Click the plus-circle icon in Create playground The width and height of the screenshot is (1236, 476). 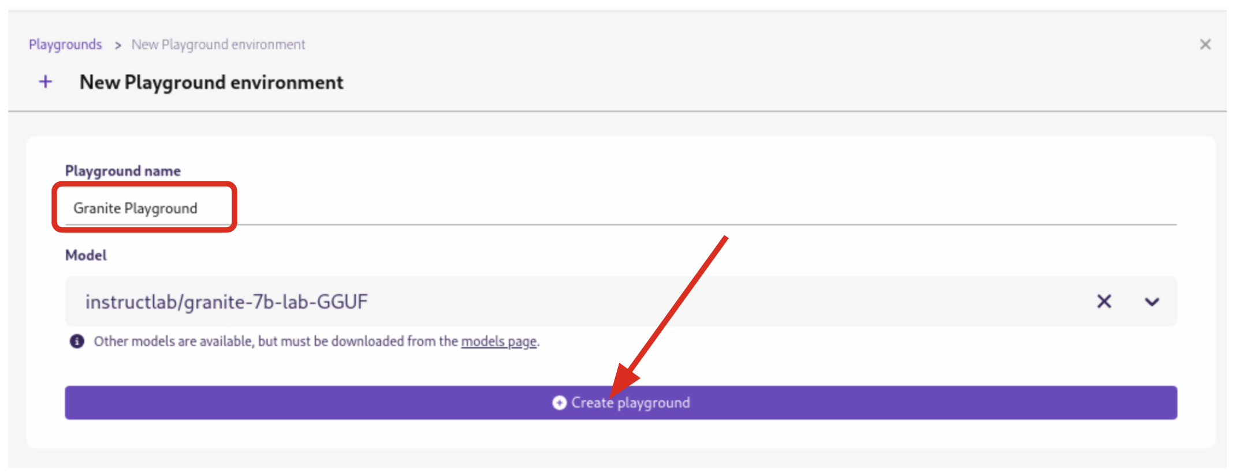(559, 403)
